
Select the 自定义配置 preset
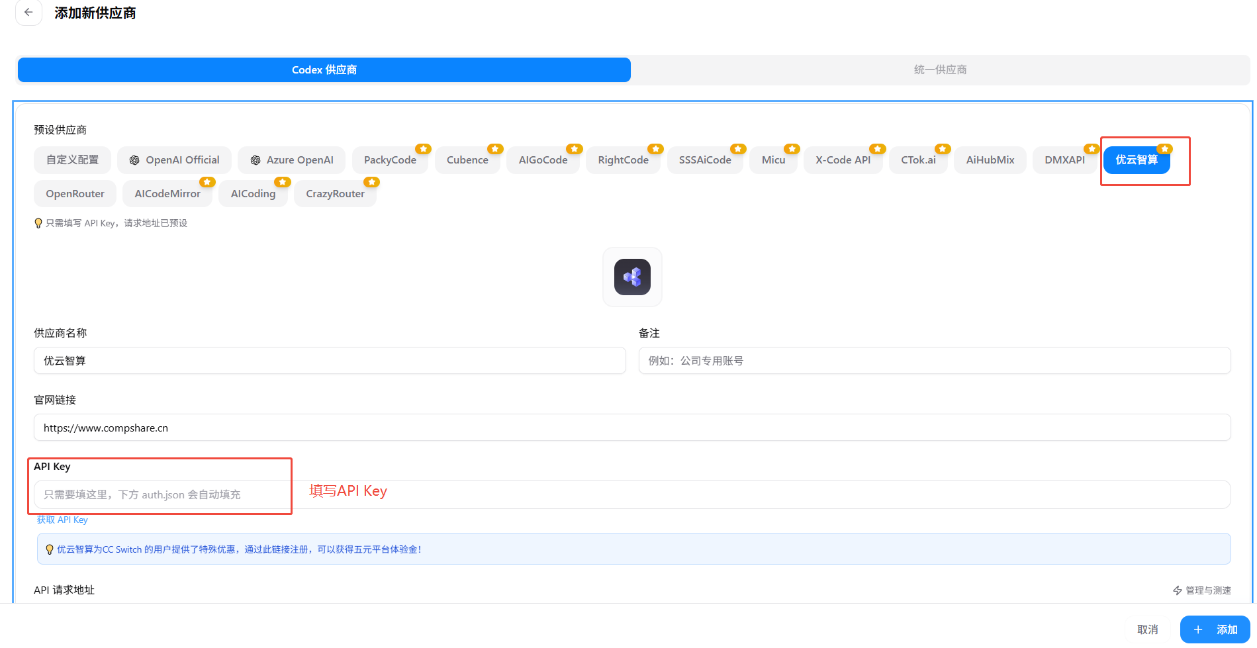(72, 160)
